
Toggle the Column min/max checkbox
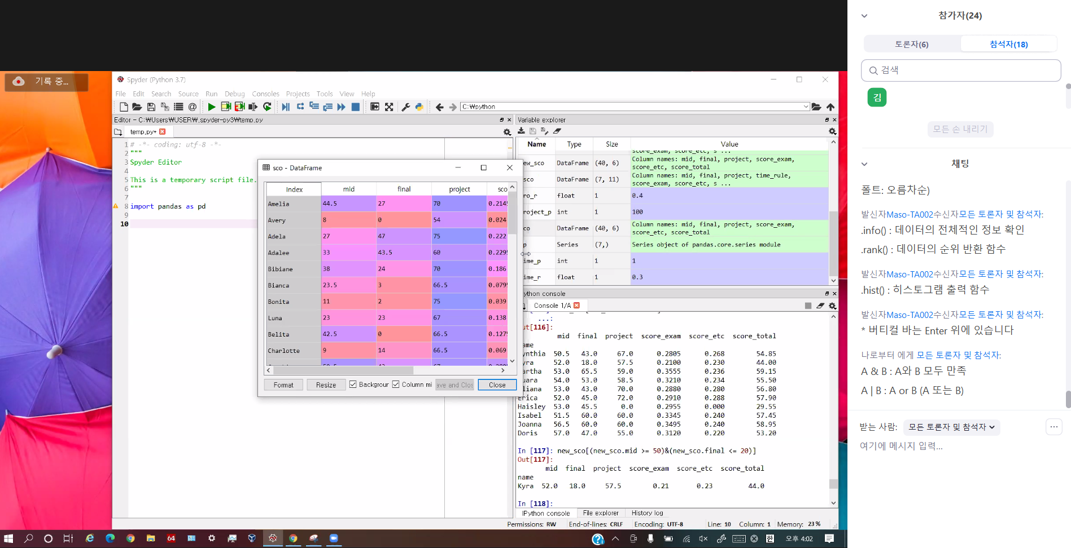(396, 385)
